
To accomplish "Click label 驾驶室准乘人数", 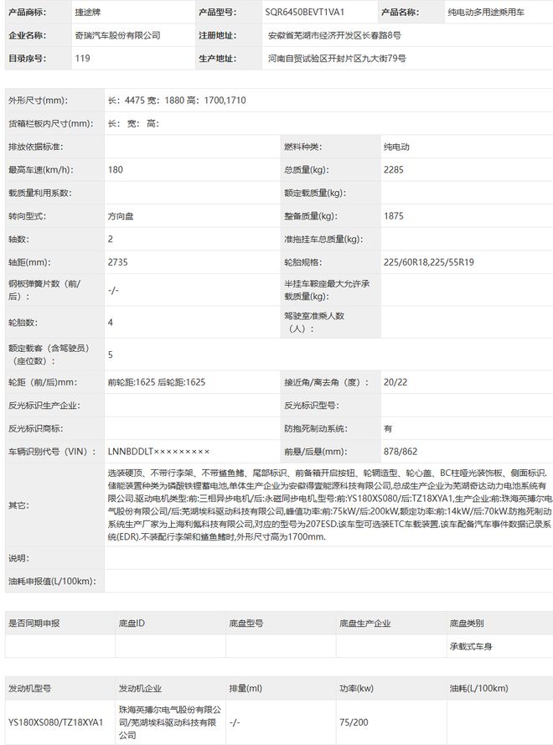I will 314,322.
